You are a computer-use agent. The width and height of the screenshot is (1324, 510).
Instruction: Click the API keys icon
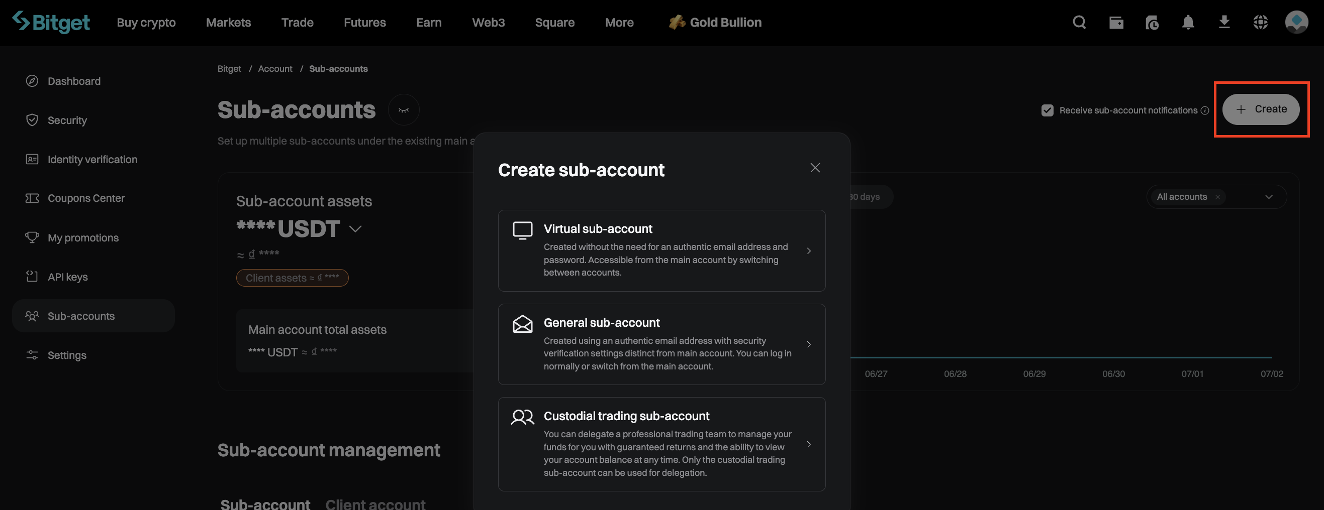click(32, 277)
